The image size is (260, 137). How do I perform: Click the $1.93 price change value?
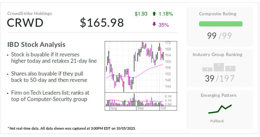[x=141, y=14]
